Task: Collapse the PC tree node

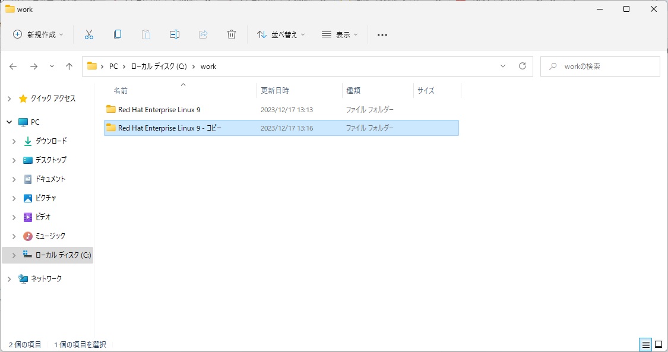Action: pyautogui.click(x=10, y=122)
